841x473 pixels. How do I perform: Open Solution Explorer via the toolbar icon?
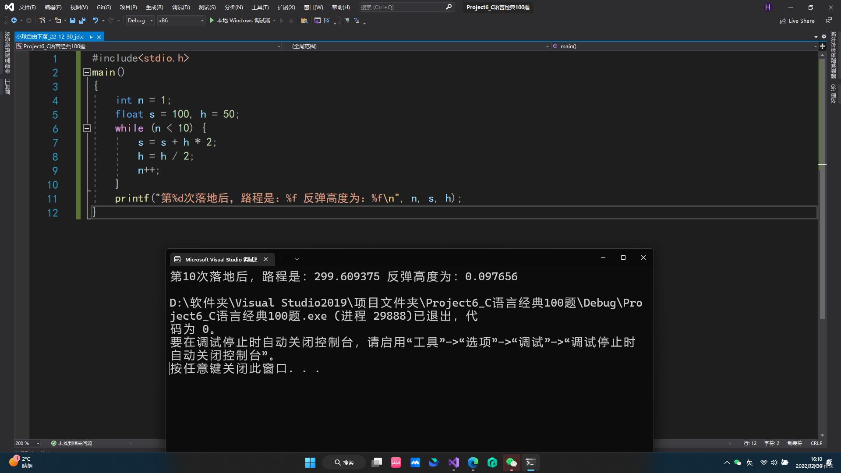(x=304, y=21)
